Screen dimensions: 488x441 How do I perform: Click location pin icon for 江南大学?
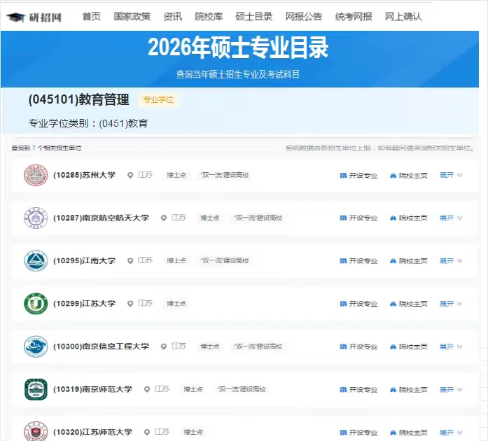[130, 261]
